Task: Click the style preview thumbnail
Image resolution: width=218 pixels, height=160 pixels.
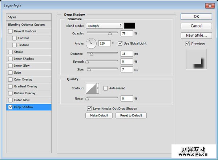Action: (196, 59)
